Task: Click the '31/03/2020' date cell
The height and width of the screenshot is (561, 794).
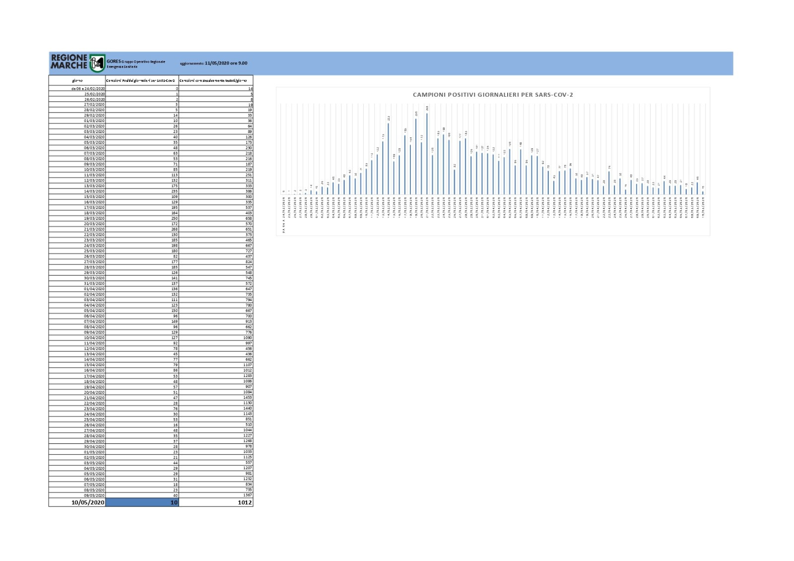Action: (x=77, y=284)
